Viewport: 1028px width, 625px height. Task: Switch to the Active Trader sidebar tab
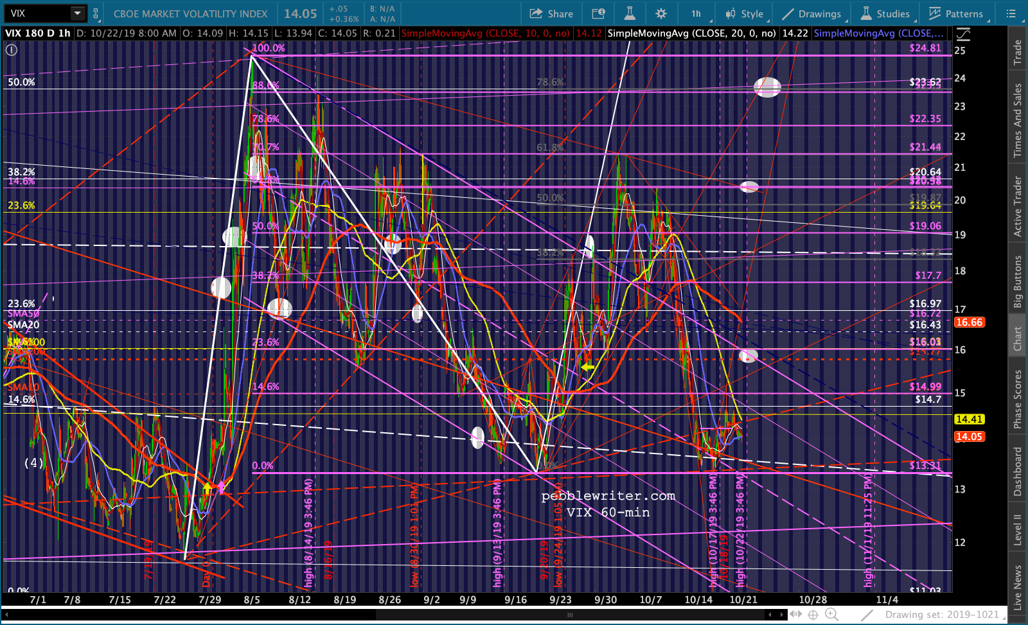pyautogui.click(x=1018, y=206)
